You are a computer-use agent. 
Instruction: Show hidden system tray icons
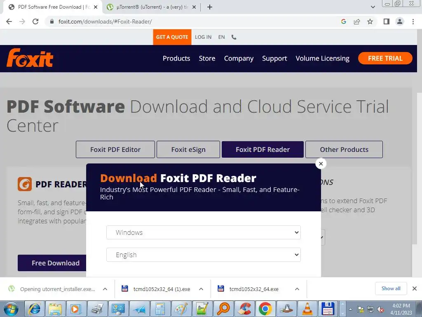point(350,309)
